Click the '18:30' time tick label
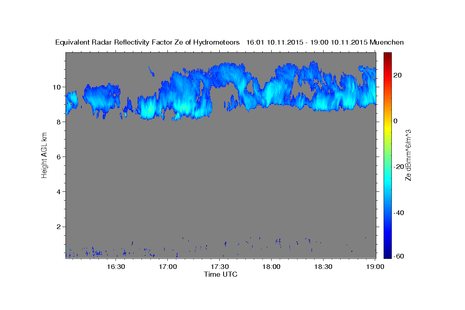465x310 pixels. [323, 267]
